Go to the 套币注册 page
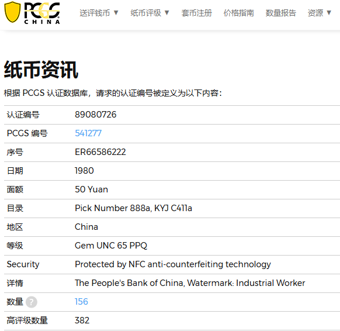This screenshot has width=340, height=331. click(x=196, y=13)
